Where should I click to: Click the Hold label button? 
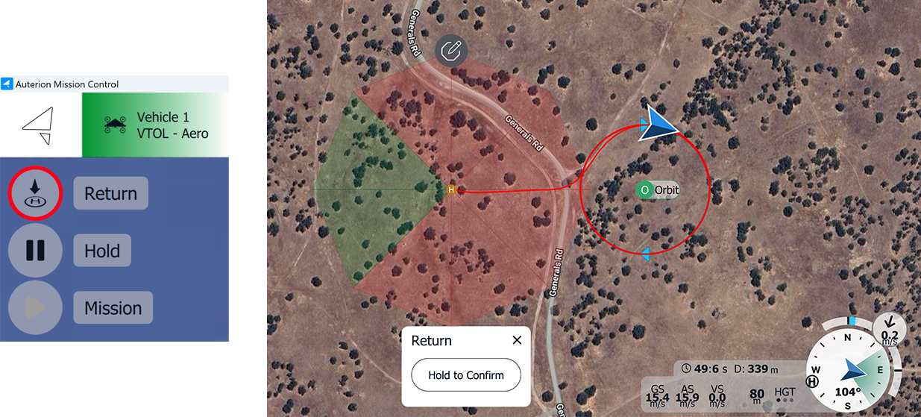[x=102, y=251]
